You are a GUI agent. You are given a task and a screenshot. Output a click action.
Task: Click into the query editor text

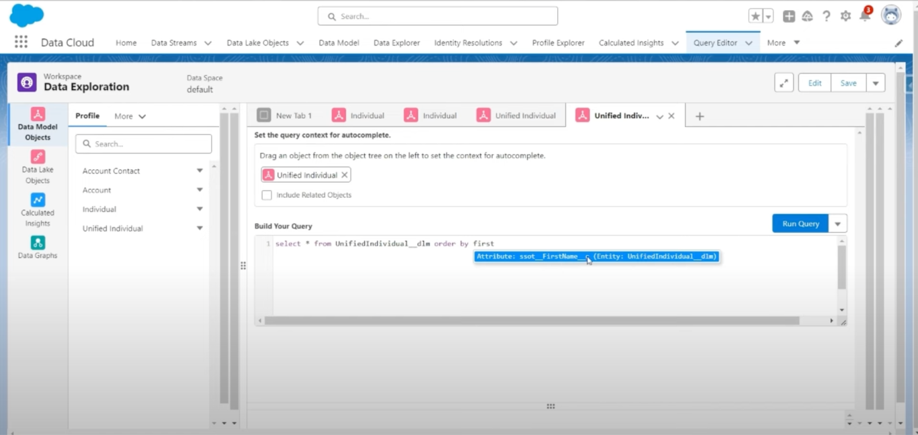pyautogui.click(x=384, y=244)
